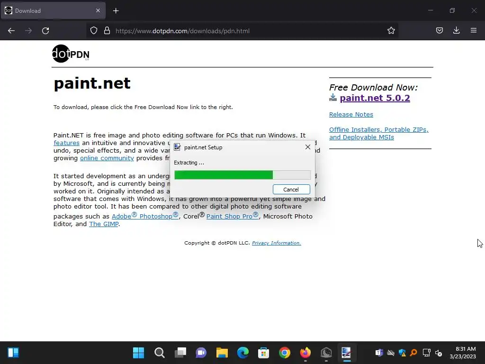Open Microsoft Store from the taskbar
Screen dimensions: 485x364
click(263, 353)
